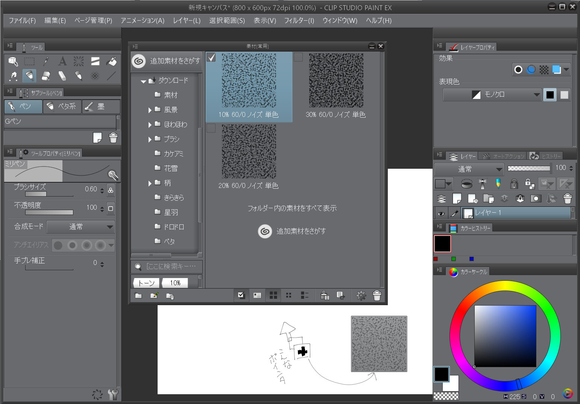The width and height of the screenshot is (580, 404).
Task: Click the lock layer icon
Action: [514, 184]
